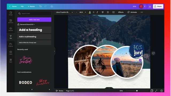
Task: Open the Effects options
Action: point(121,12)
